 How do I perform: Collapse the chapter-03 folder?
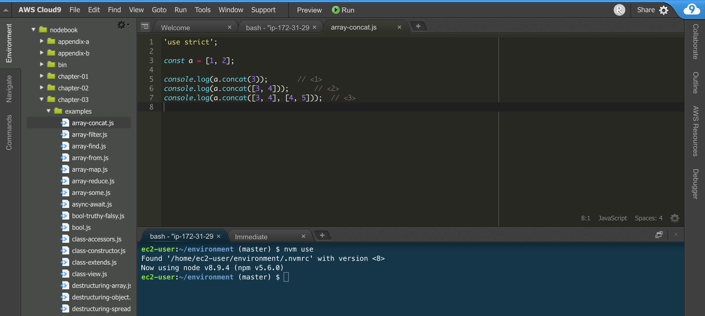coord(42,99)
